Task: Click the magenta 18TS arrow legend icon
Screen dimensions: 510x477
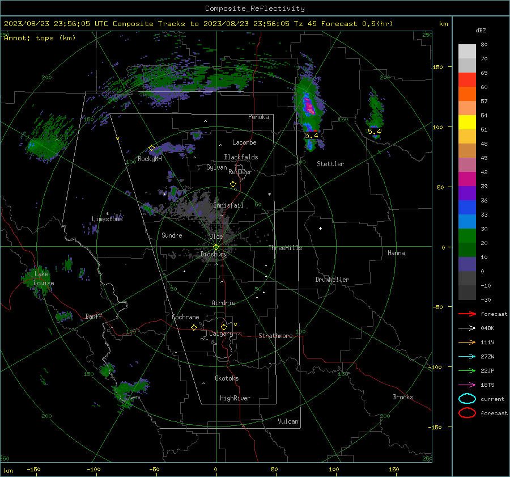Action: pyautogui.click(x=467, y=385)
